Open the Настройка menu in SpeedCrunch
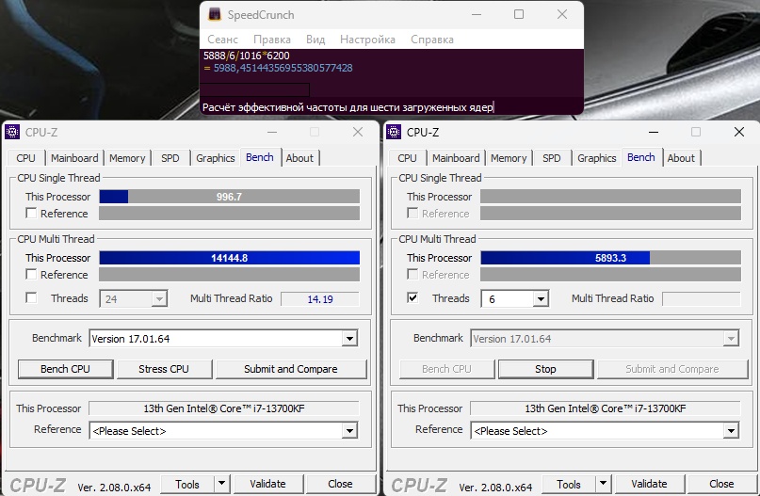The image size is (760, 496). pyautogui.click(x=367, y=40)
